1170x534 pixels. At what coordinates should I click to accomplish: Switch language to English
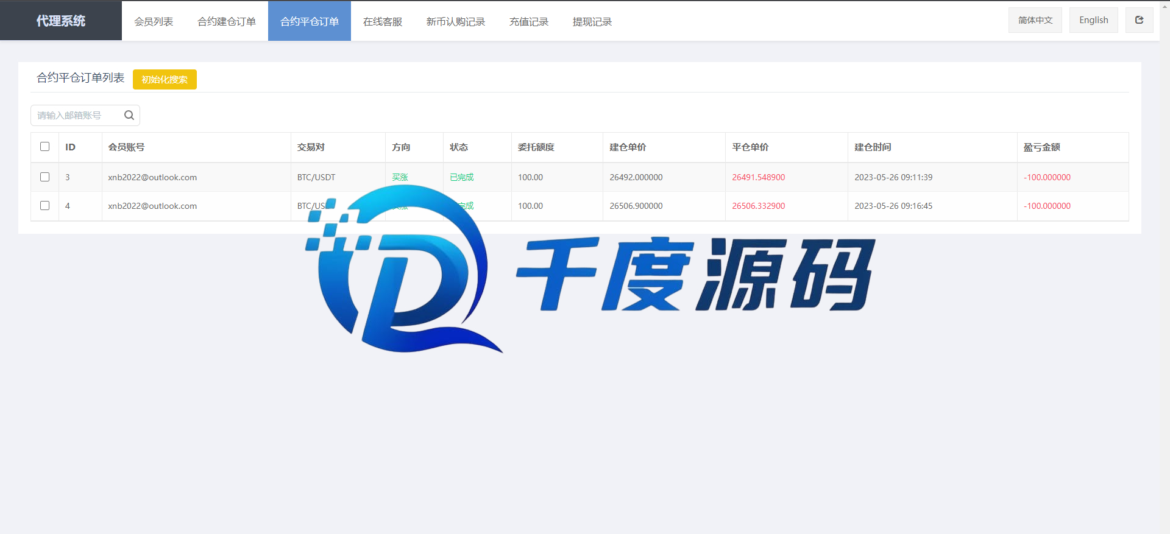(1094, 20)
